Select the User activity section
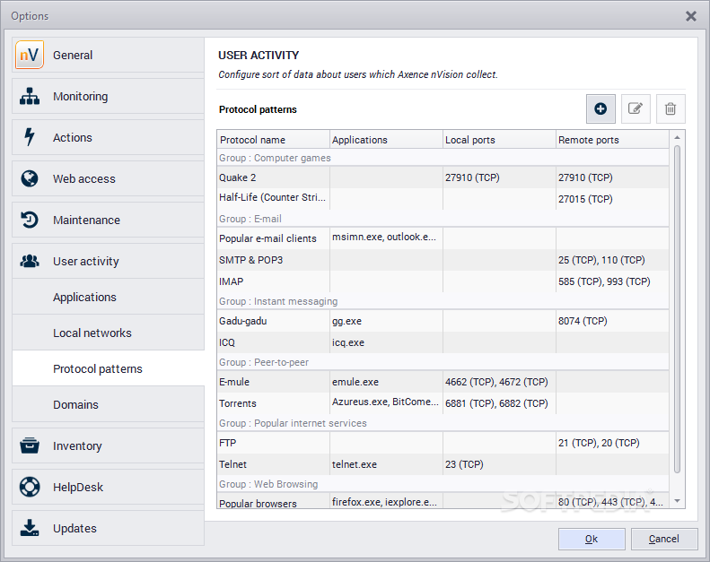 click(x=109, y=261)
